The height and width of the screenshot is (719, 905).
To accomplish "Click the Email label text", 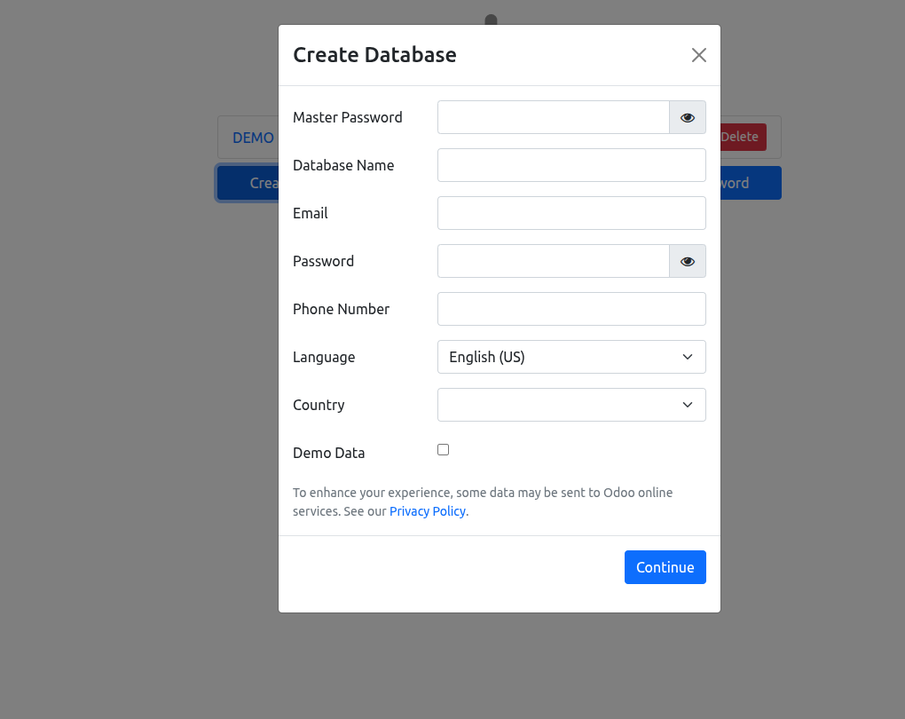I will [311, 213].
